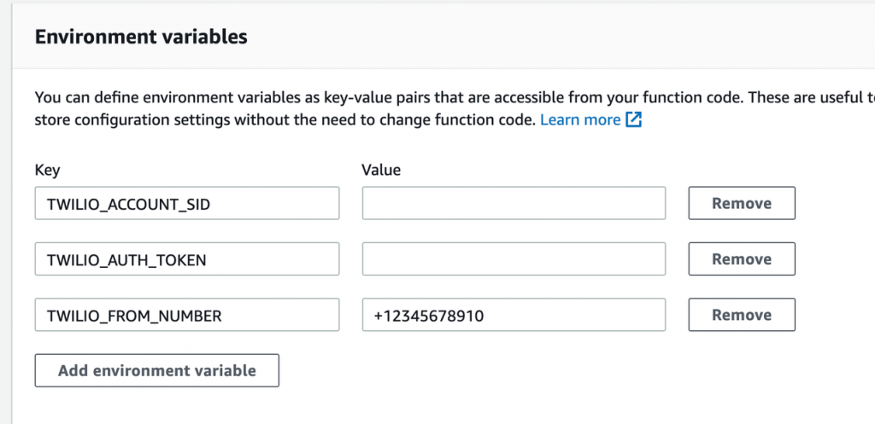Remove the TWILIO_FROM_NUMBER variable
The height and width of the screenshot is (424, 875).
[742, 315]
